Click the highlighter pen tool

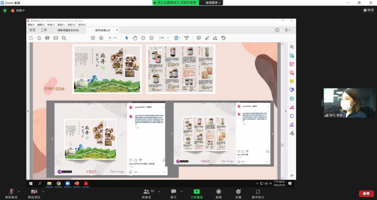207,38
